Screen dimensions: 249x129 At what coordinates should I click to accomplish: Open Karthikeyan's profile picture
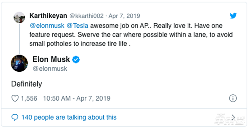[x=19, y=17]
